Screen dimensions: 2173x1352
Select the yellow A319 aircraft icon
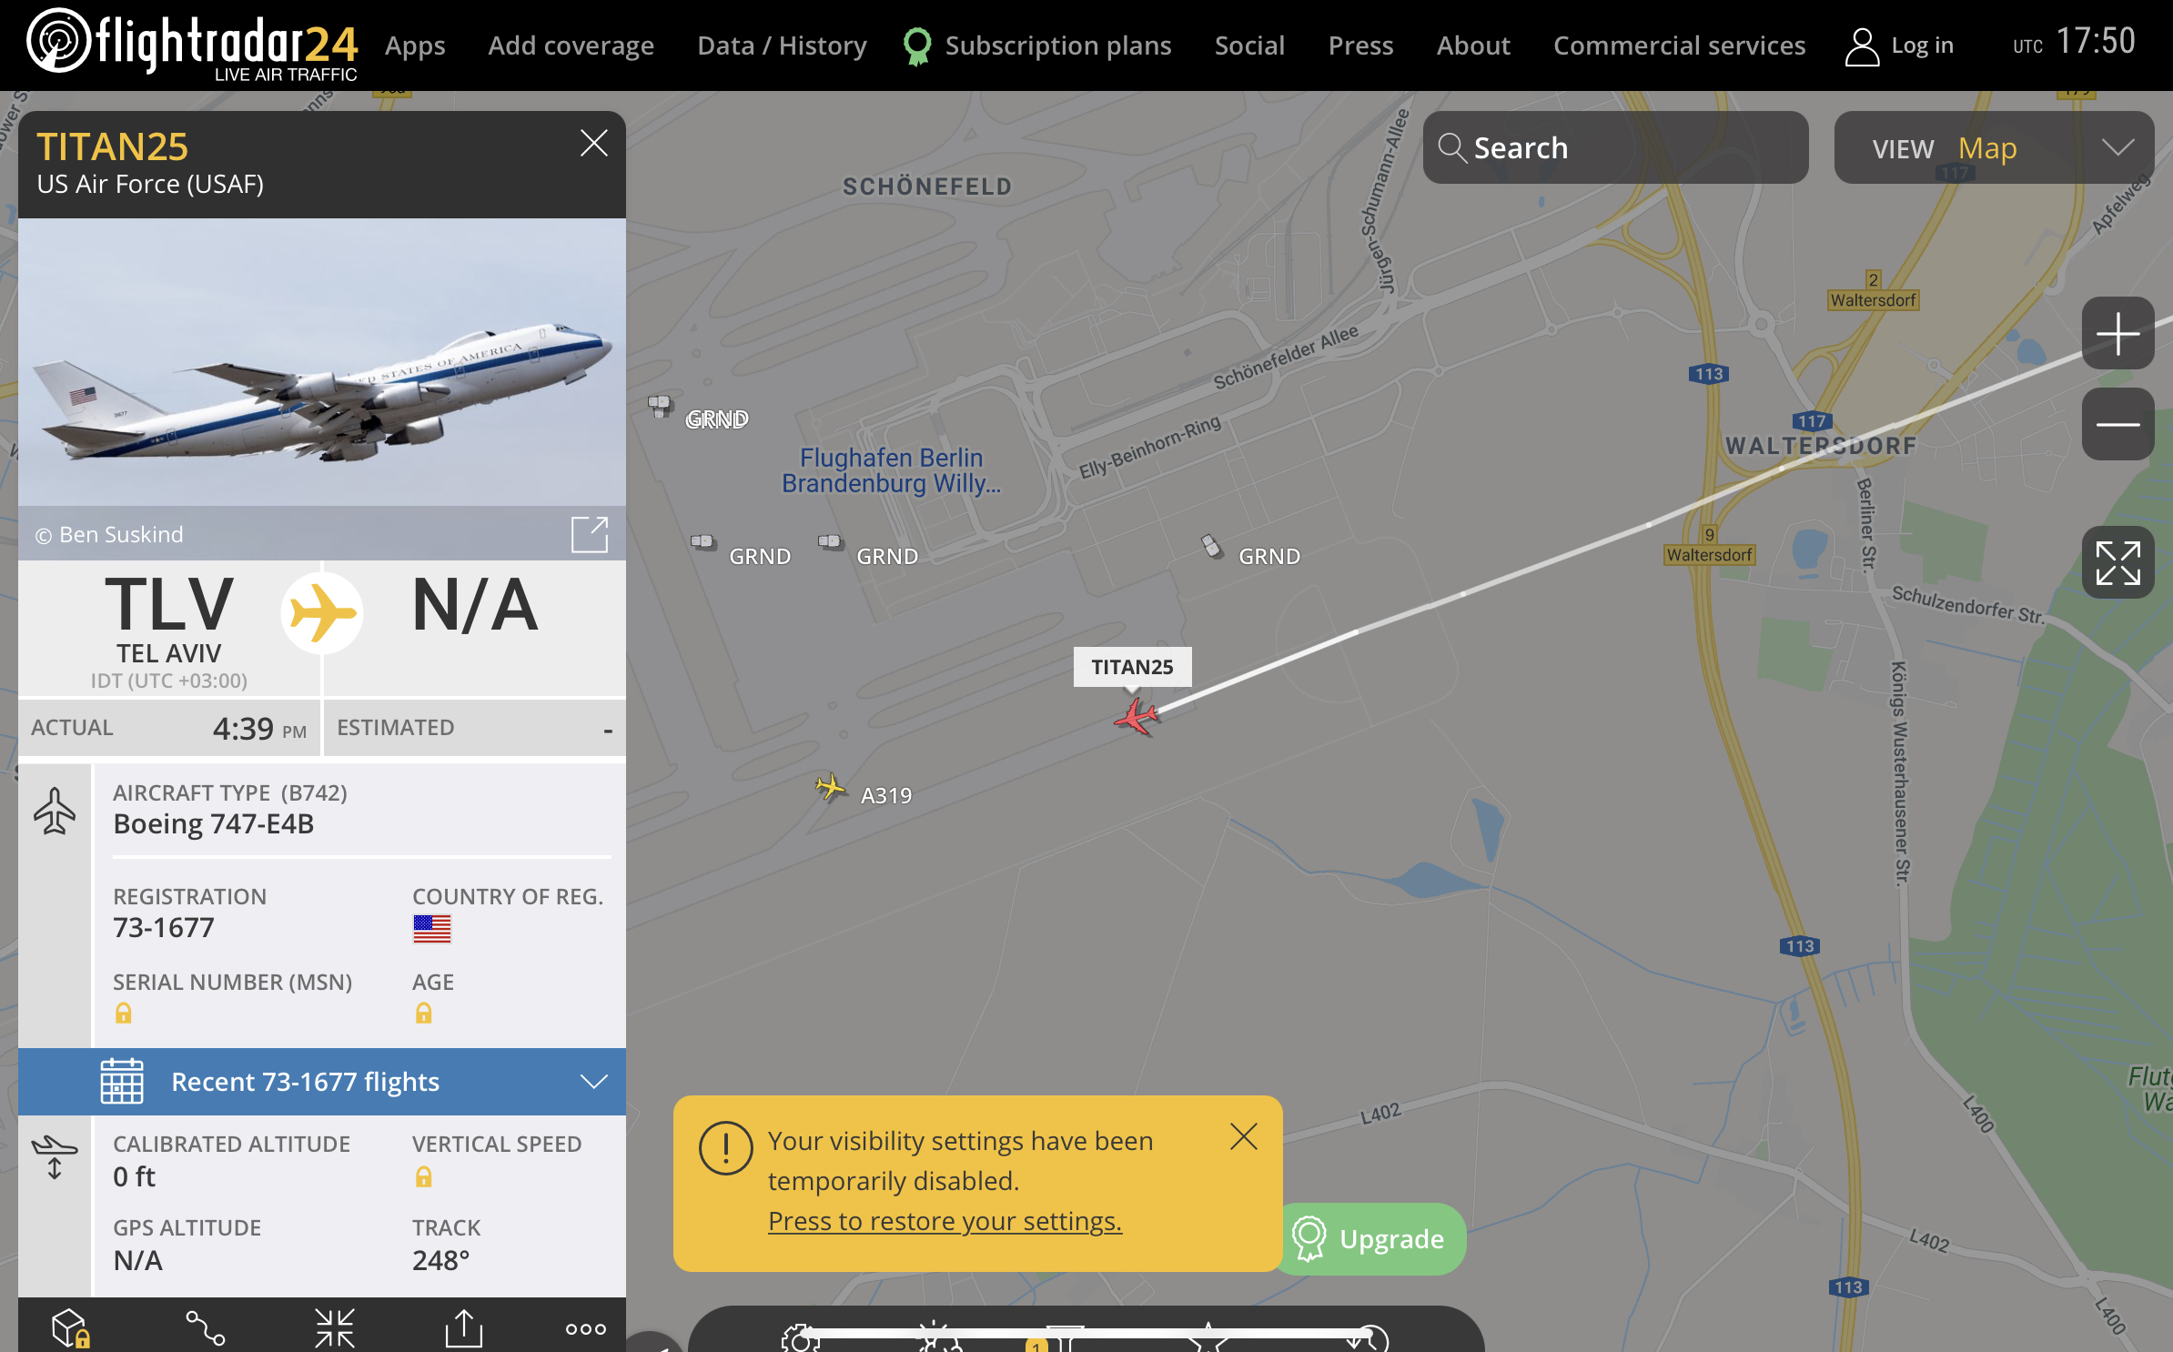[x=829, y=787]
